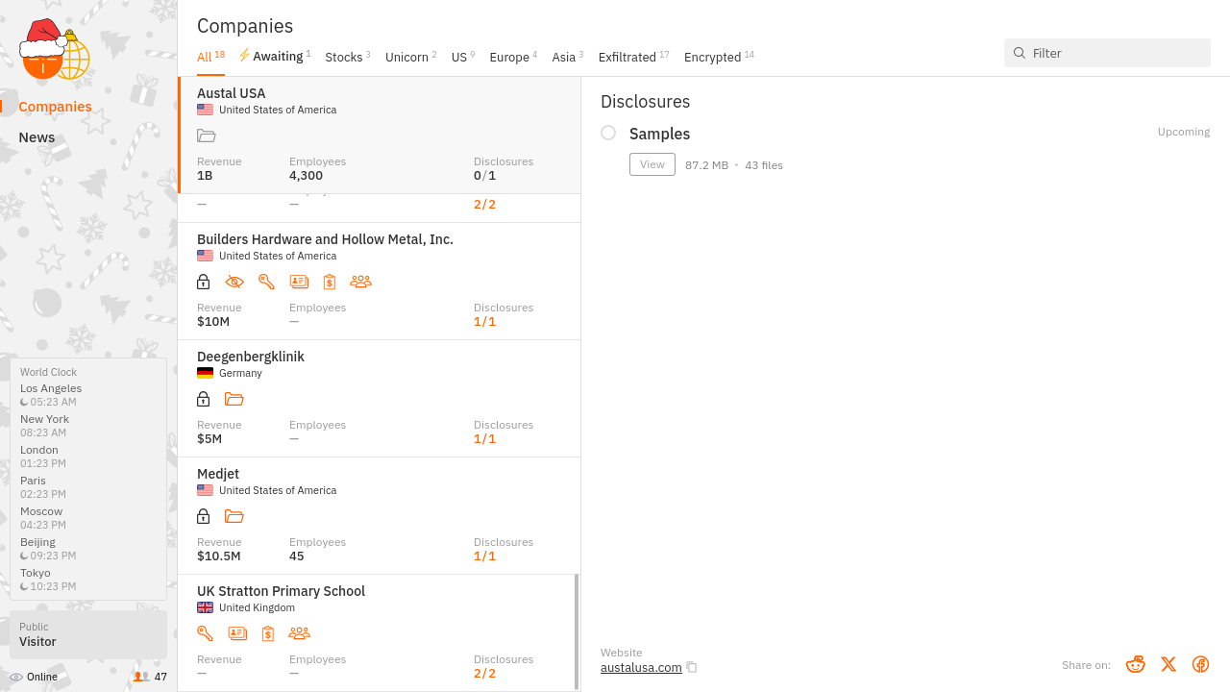Viewport: 1230px width, 692px height.
Task: Show the Asia companies tab
Action: tap(568, 57)
